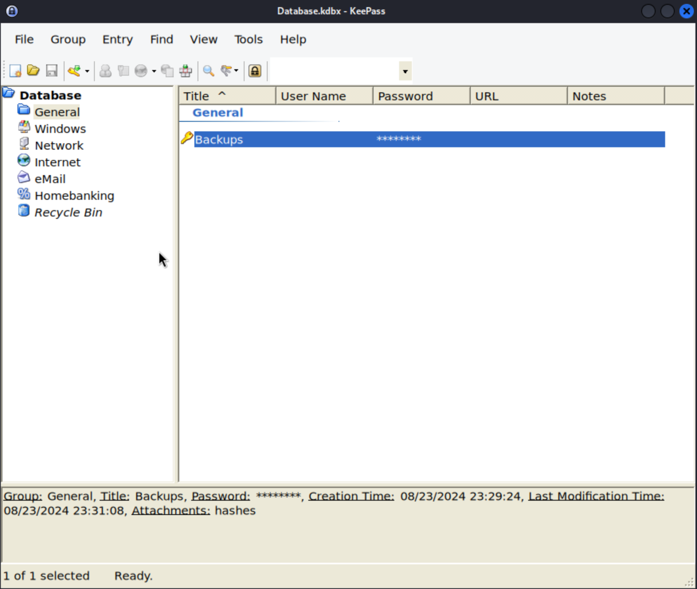This screenshot has height=589, width=697.
Task: Open a database with the folder icon
Action: 33,71
